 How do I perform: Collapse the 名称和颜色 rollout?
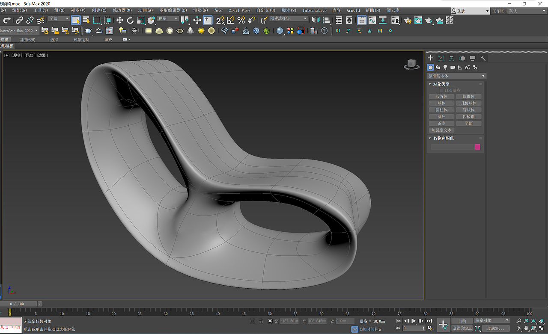443,138
